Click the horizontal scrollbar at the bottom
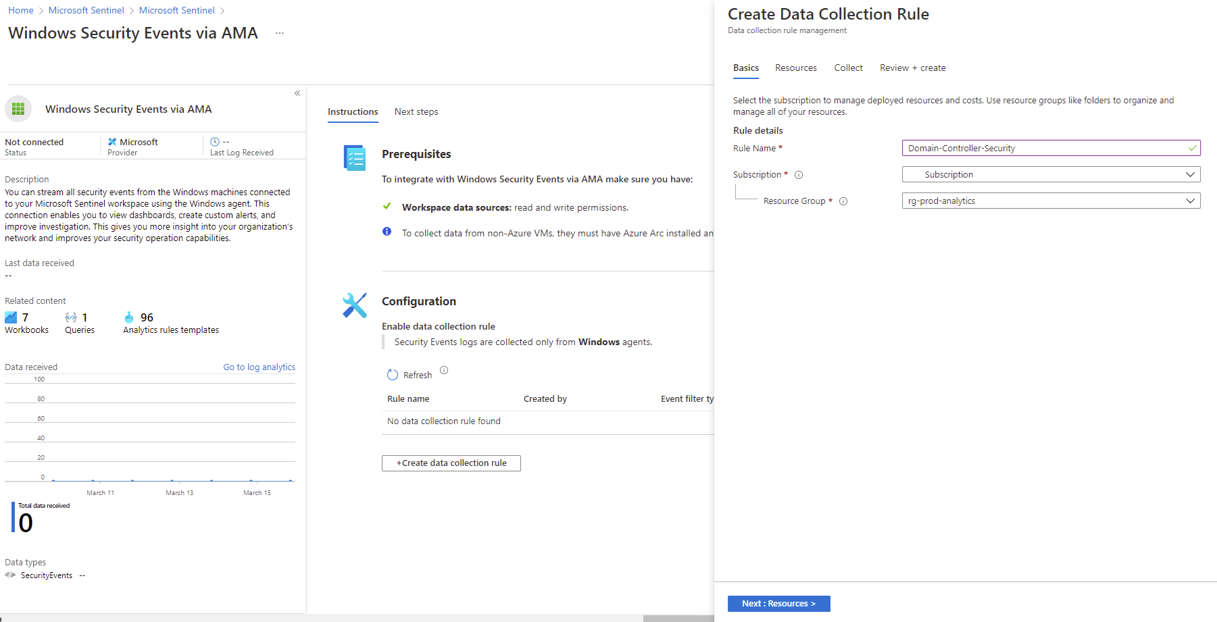 (678, 618)
